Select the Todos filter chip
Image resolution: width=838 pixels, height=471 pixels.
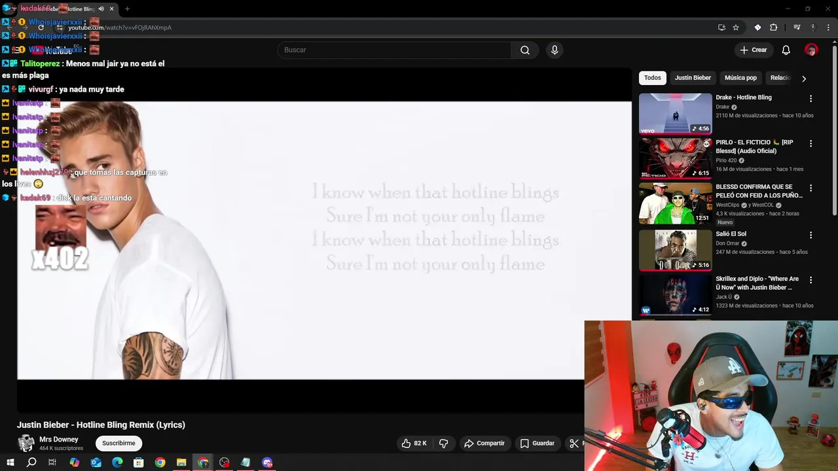click(x=653, y=78)
